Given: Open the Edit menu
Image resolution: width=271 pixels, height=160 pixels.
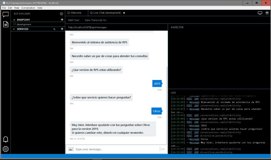Looking at the screenshot, I should pyautogui.click(x=10, y=8).
